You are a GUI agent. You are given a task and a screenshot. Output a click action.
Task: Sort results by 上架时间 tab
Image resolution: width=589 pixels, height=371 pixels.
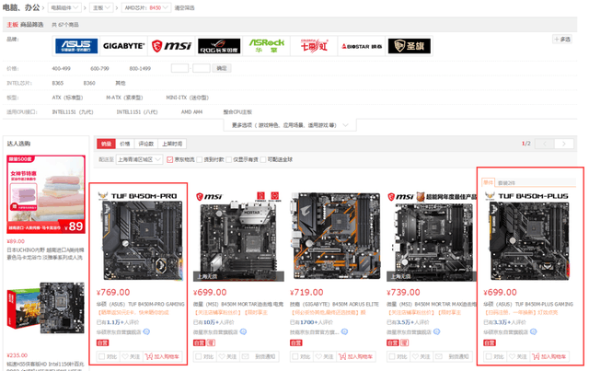click(x=172, y=144)
